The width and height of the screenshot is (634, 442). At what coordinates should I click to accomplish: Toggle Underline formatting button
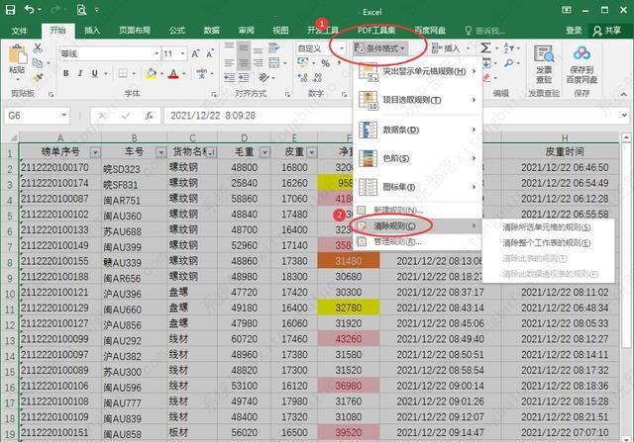click(100, 72)
